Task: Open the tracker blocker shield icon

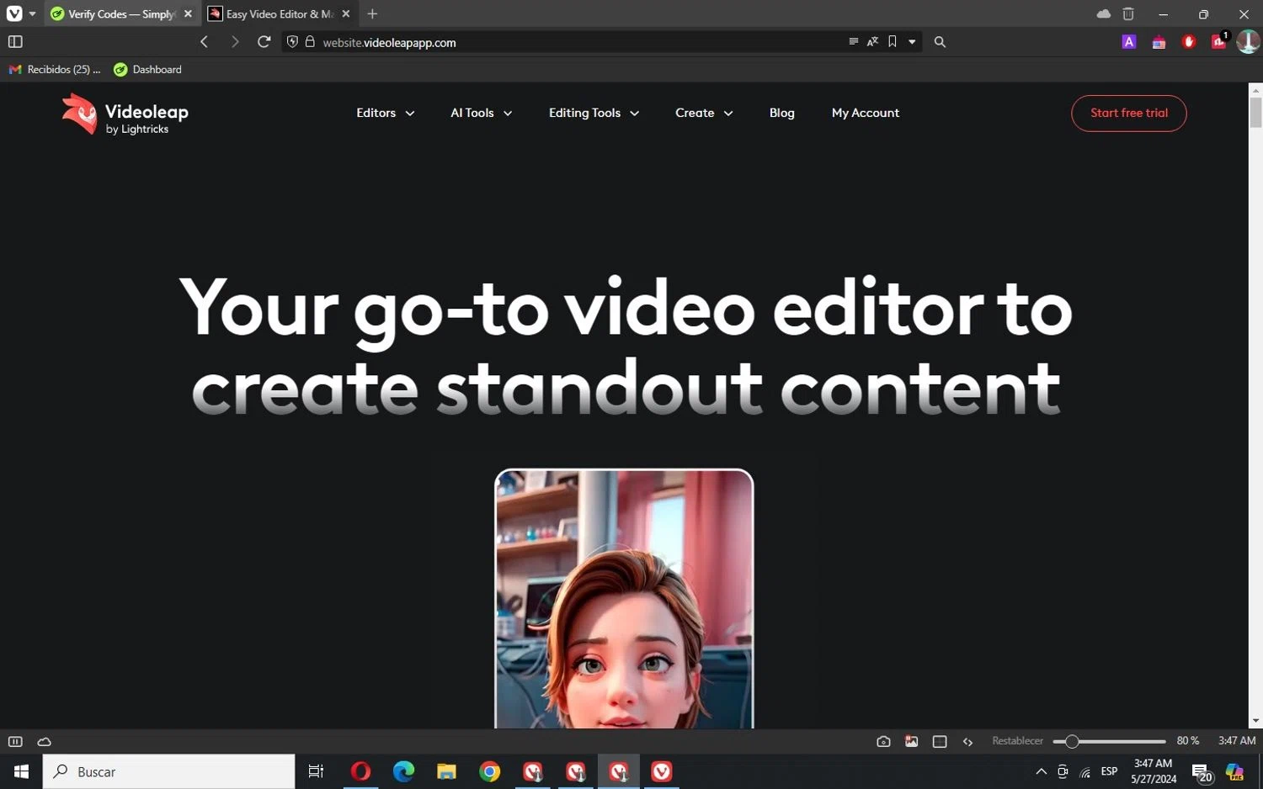Action: [292, 41]
